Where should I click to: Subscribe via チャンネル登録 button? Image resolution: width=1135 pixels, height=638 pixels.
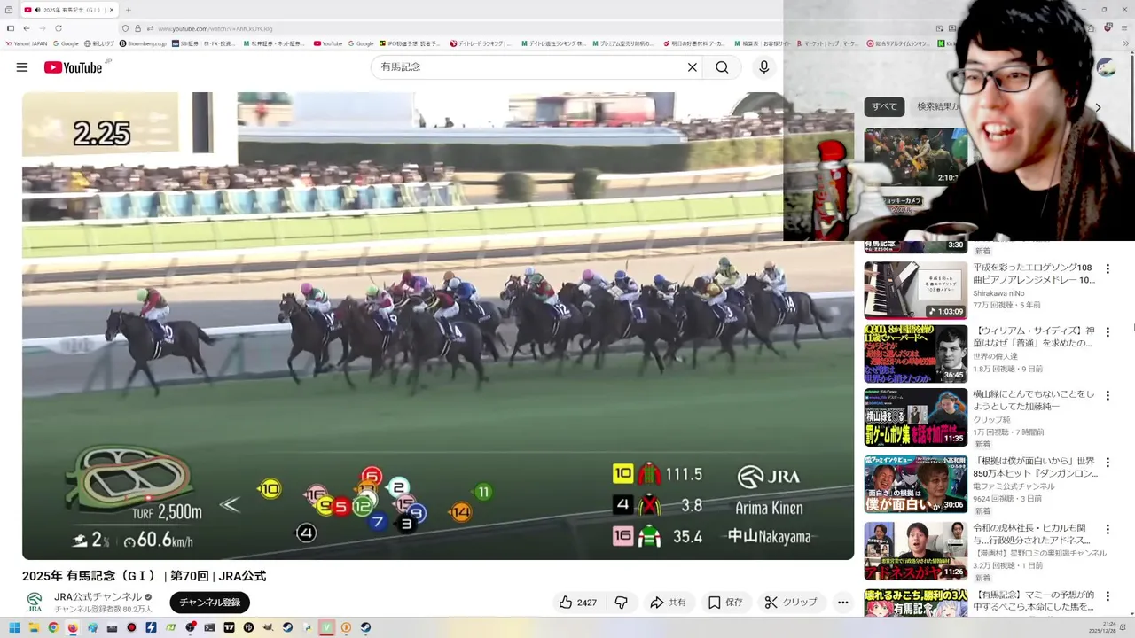[210, 603]
